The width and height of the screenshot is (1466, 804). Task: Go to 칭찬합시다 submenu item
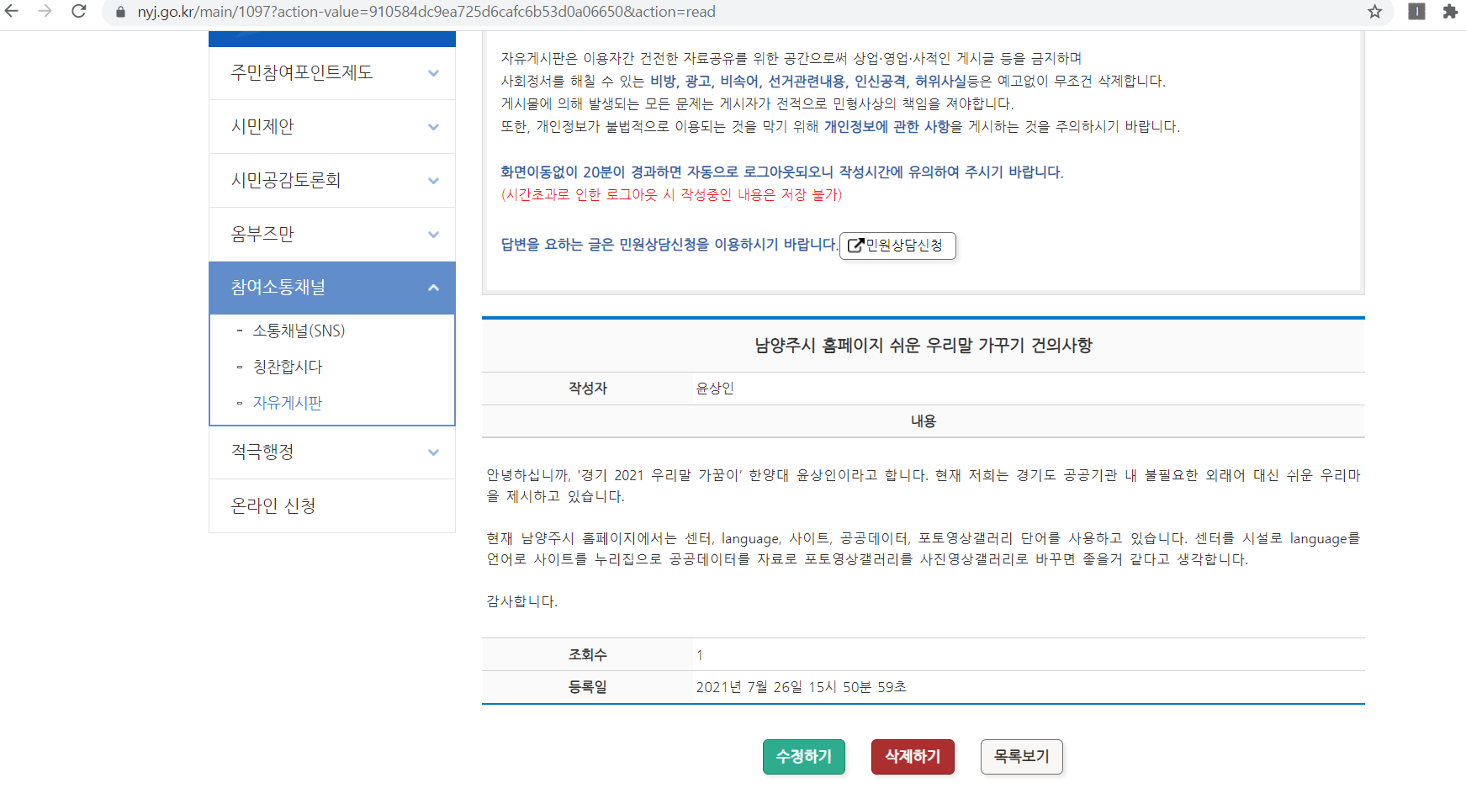pyautogui.click(x=288, y=368)
